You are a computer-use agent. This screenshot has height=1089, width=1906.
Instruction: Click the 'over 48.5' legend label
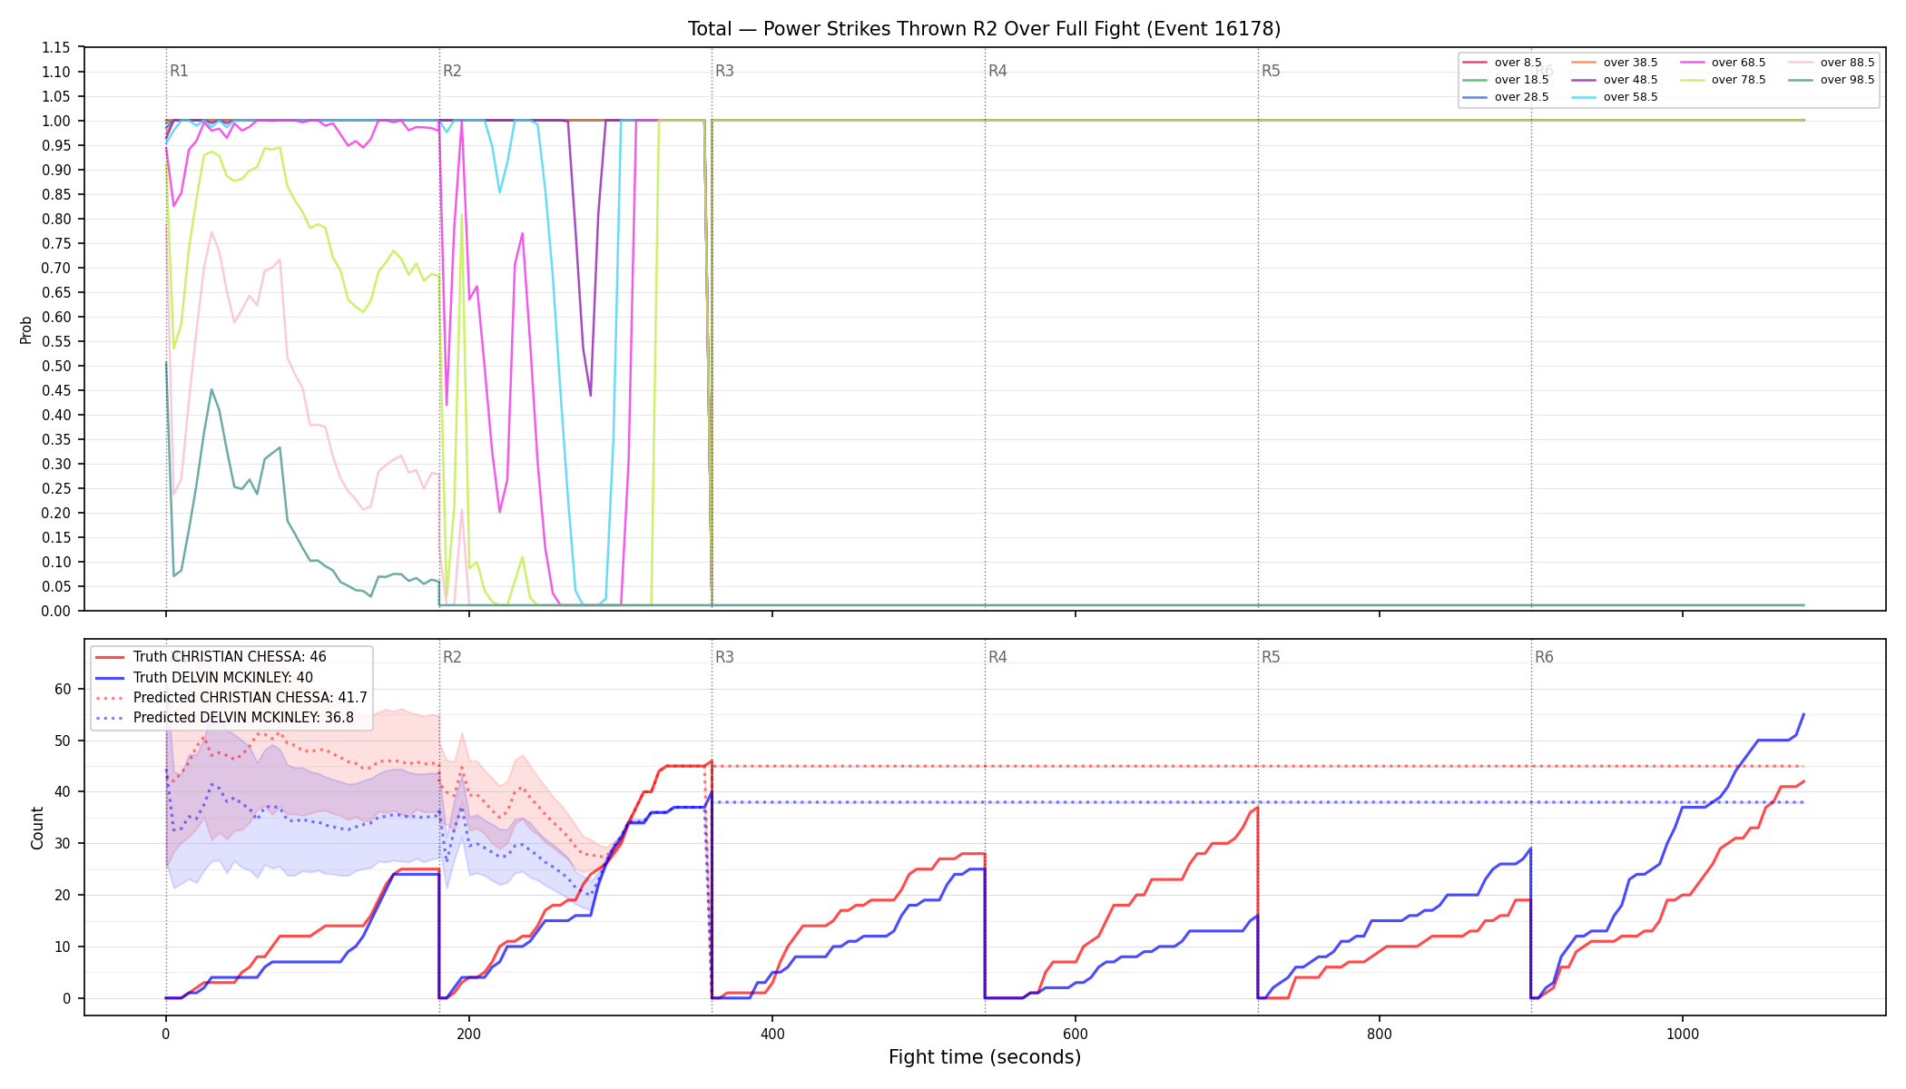coord(1630,80)
